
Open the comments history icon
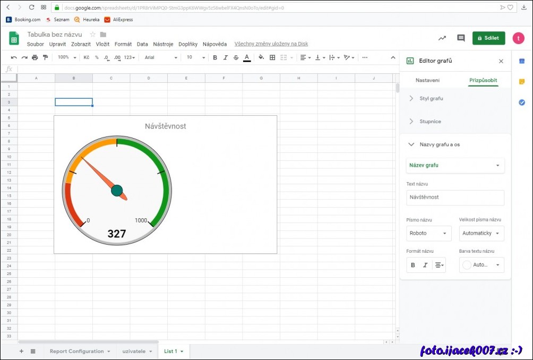(461, 38)
